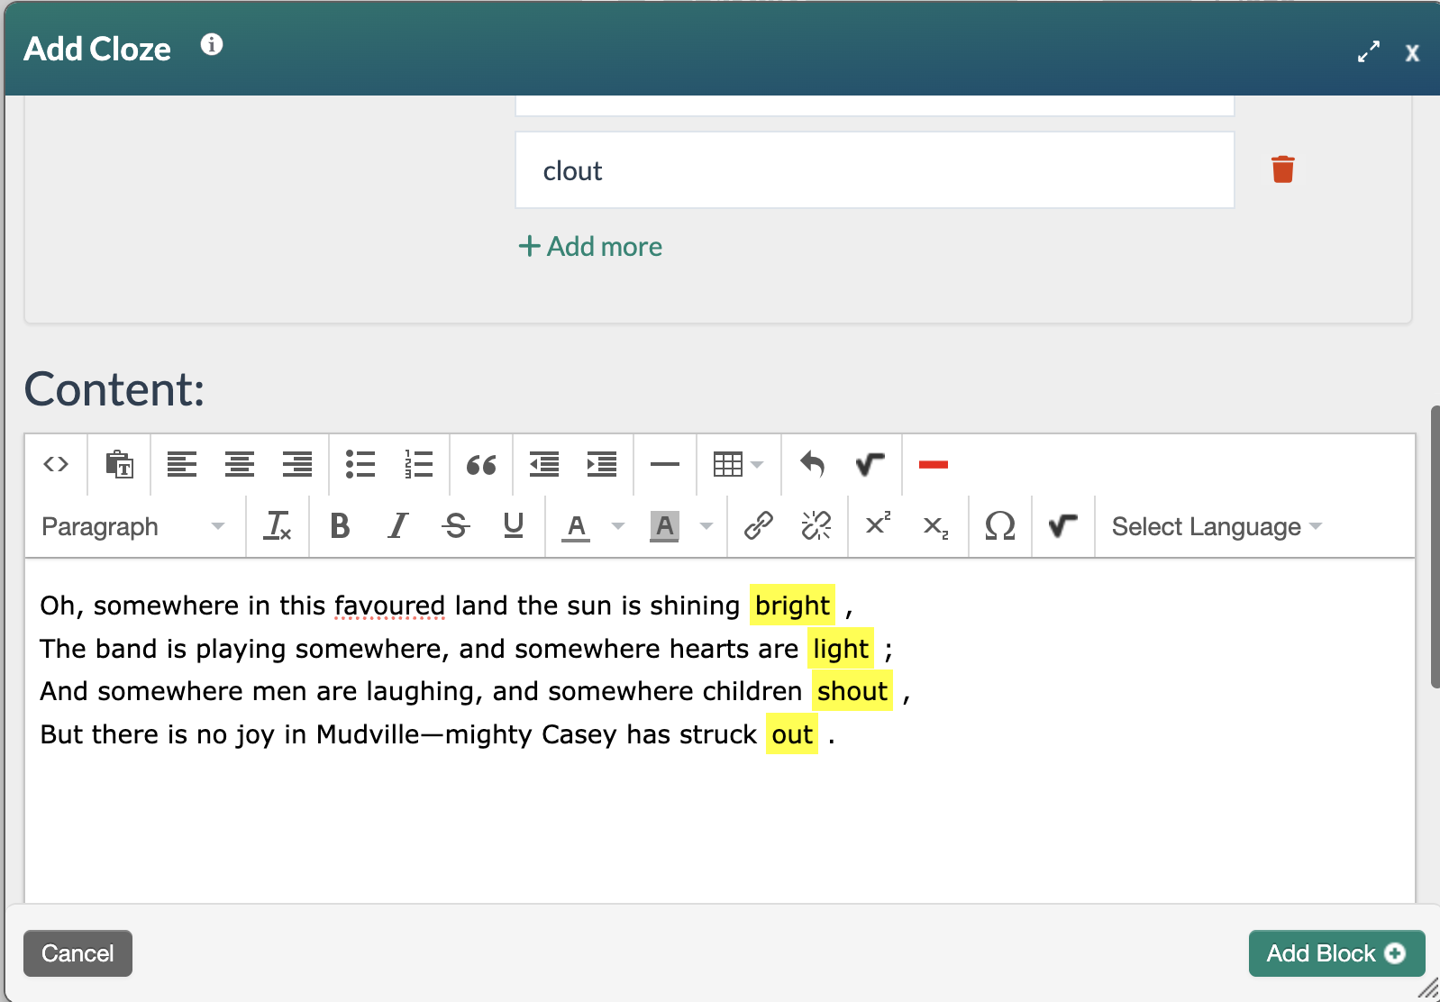
Task: Expand the text color picker arrow
Action: point(618,526)
